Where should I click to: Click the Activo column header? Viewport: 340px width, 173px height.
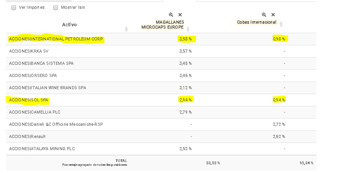[x=69, y=24]
